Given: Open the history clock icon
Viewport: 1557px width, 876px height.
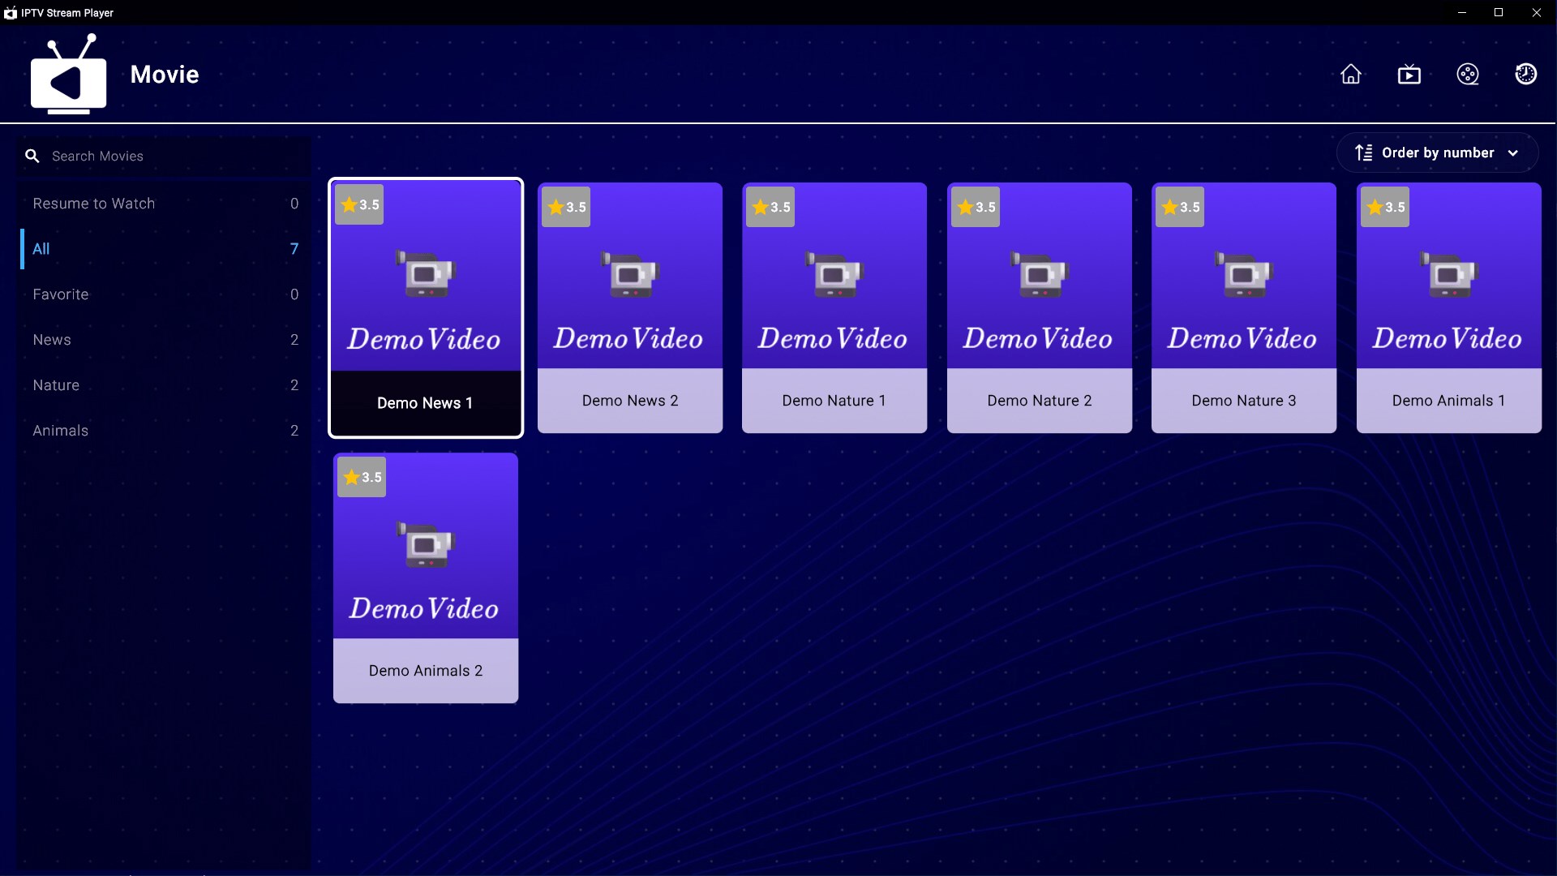Looking at the screenshot, I should (1526, 75).
